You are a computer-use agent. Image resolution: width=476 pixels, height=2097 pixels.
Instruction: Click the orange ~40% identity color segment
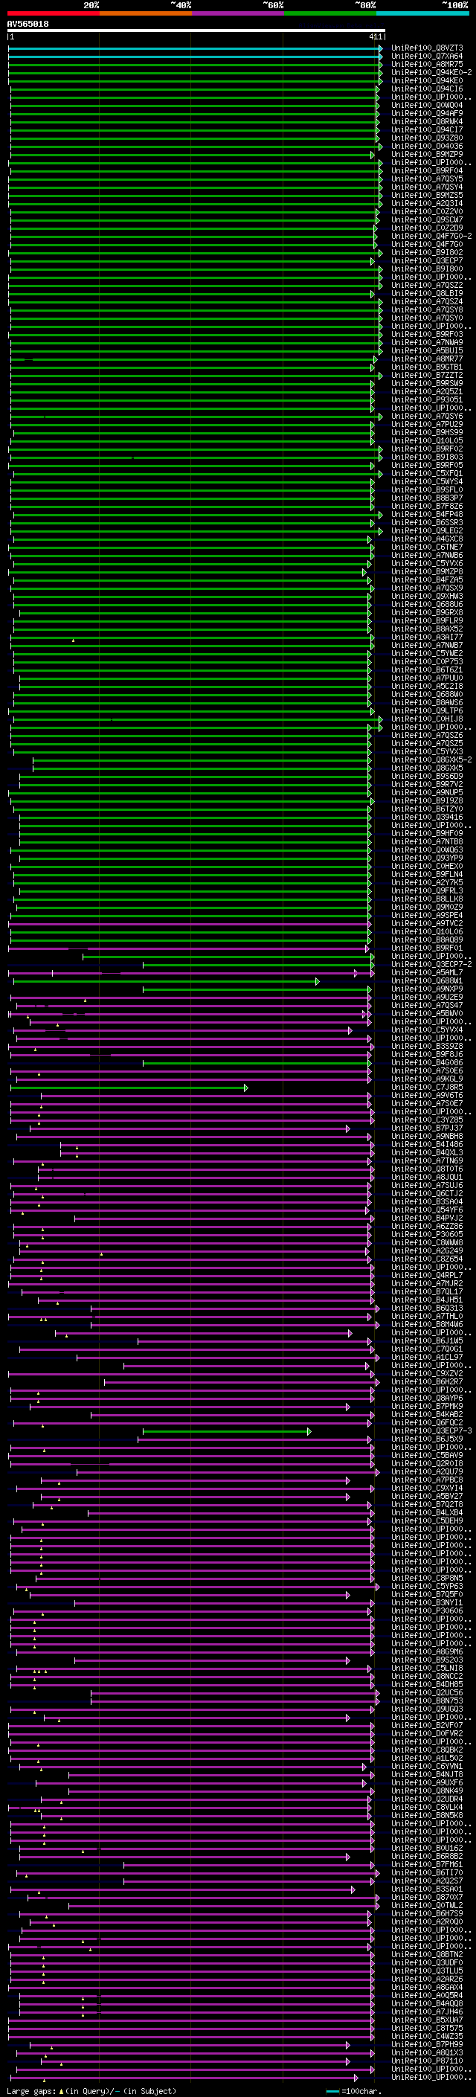pyautogui.click(x=146, y=13)
